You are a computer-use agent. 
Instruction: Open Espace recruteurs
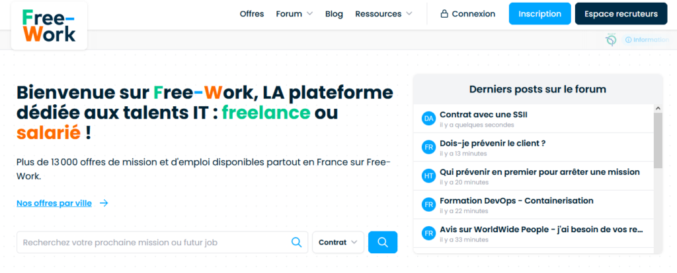tap(621, 14)
